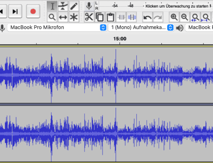The height and width of the screenshot is (163, 213).
Task: Click the Cut scissors icon
Action: pos(89,17)
